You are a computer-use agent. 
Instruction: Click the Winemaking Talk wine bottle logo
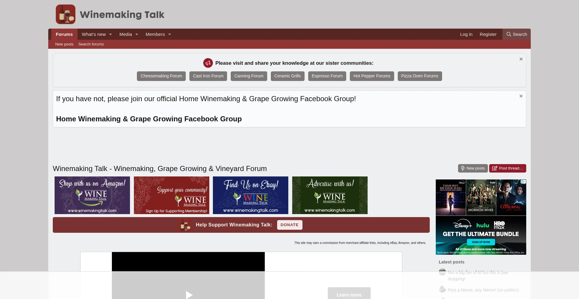(x=65, y=14)
